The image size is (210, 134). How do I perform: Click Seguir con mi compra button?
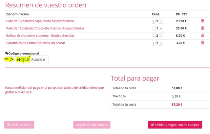coord(92,125)
